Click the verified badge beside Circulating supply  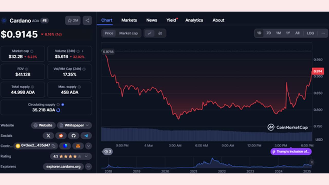[63, 105]
